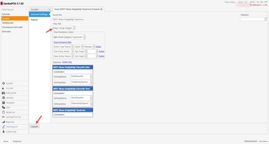Click the Adisyonlar icon
The height and width of the screenshot is (144, 269).
[3, 93]
